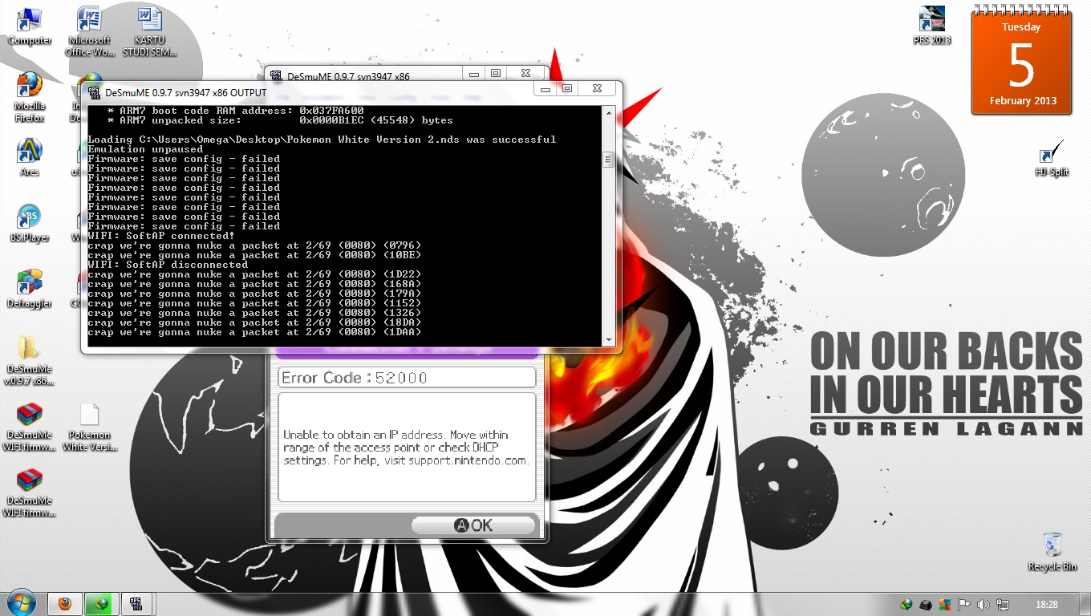Launch the BS.Player desktop shortcut
Screen dimensions: 1091x616
(x=30, y=223)
